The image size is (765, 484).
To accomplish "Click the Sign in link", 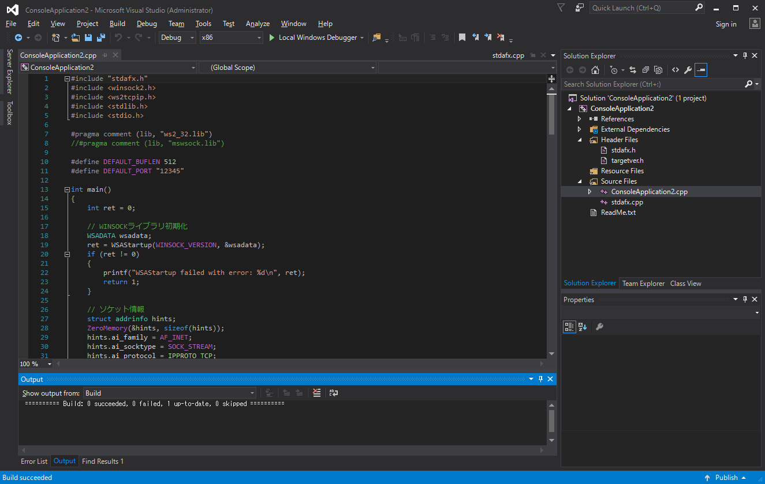I will pyautogui.click(x=726, y=24).
